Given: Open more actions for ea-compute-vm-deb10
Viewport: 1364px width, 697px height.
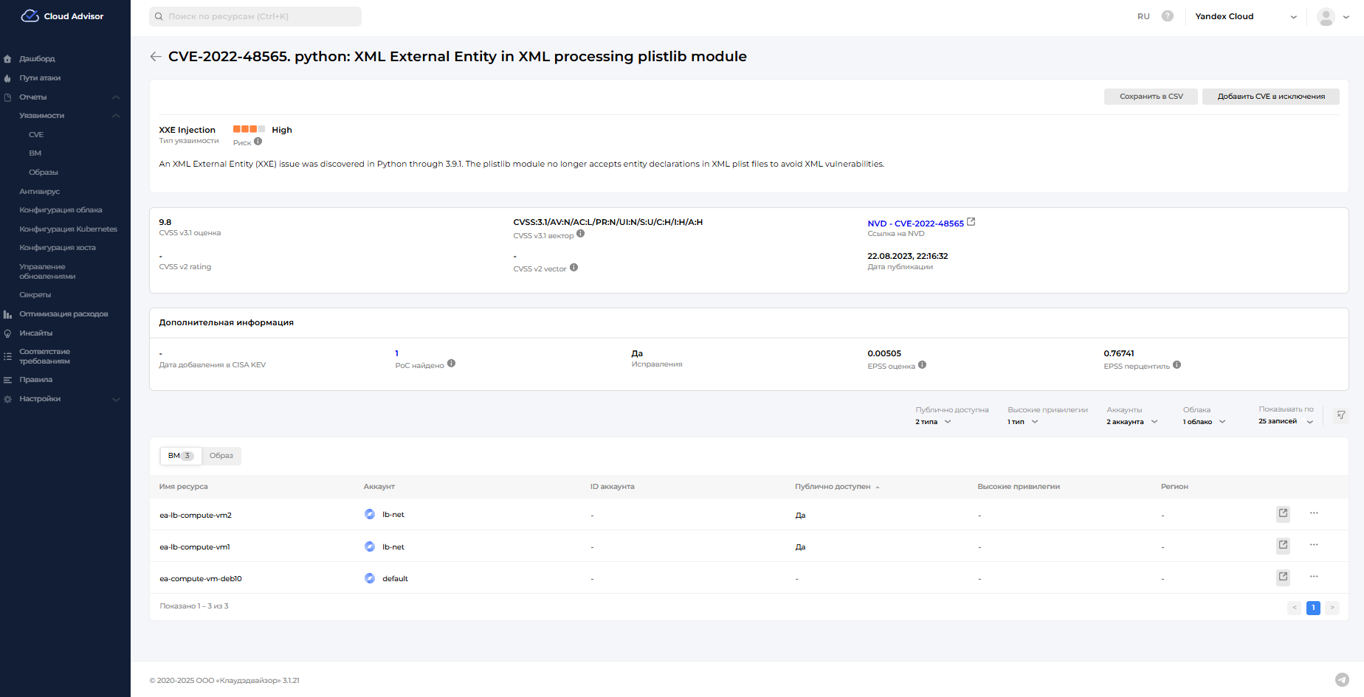Looking at the screenshot, I should coord(1314,577).
